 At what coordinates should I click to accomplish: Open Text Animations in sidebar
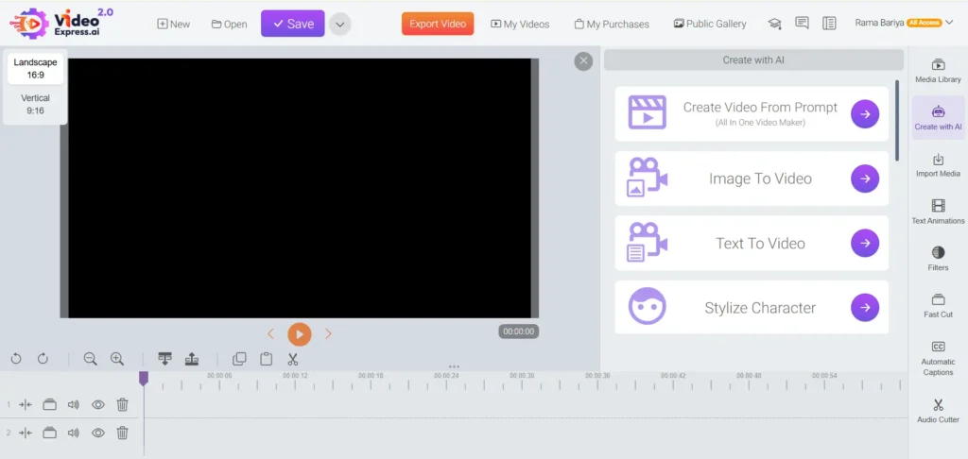click(x=938, y=212)
